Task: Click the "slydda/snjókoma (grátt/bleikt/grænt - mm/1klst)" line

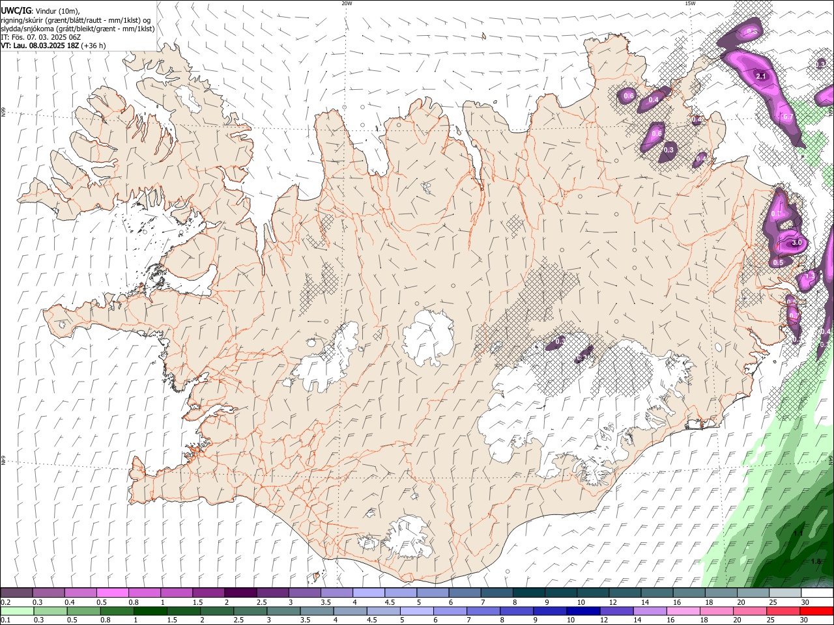Action: [x=78, y=29]
